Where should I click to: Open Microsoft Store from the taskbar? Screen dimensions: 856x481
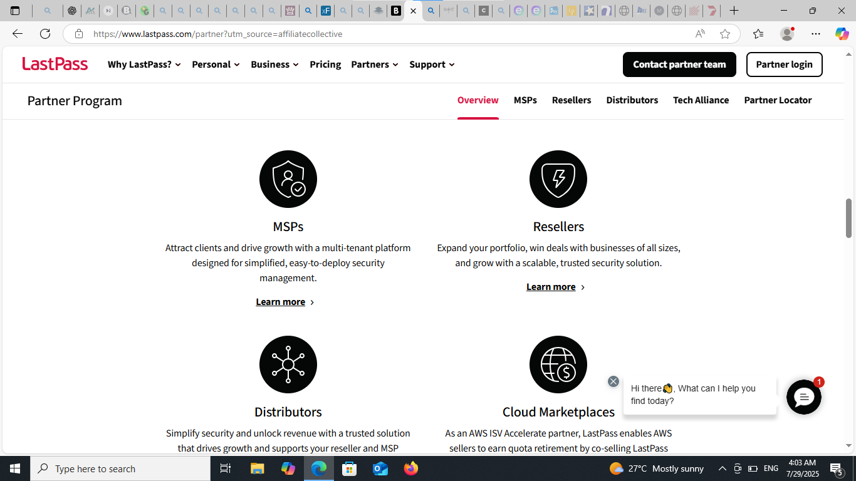pyautogui.click(x=350, y=468)
